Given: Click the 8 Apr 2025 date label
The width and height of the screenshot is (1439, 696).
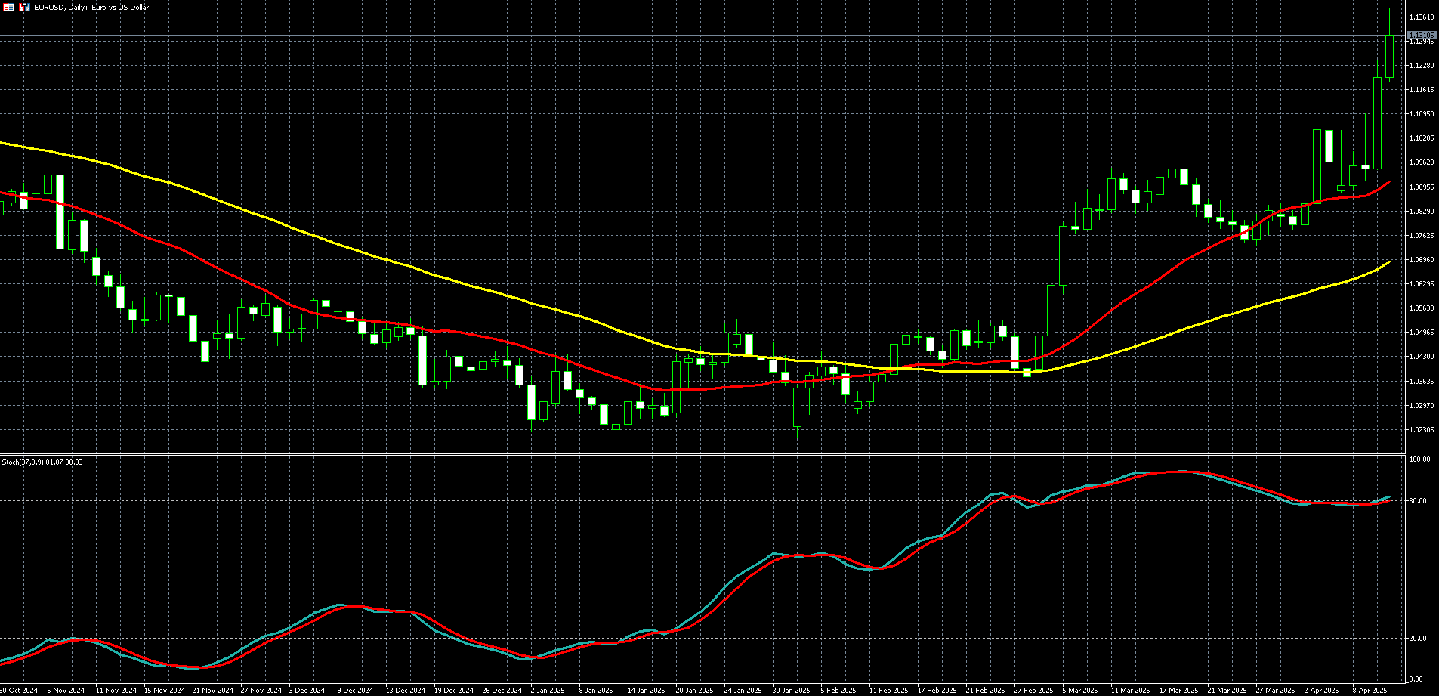Looking at the screenshot, I should point(1369,690).
